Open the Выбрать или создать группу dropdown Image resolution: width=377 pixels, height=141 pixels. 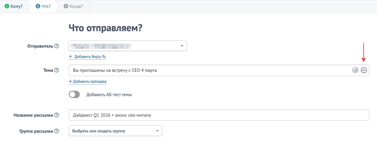[115, 131]
